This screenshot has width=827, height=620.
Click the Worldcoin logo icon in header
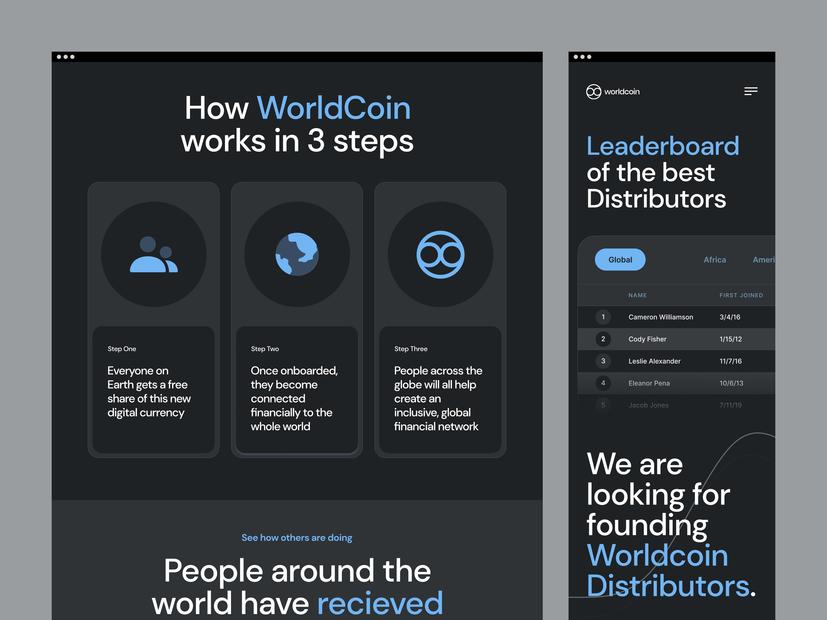point(593,91)
